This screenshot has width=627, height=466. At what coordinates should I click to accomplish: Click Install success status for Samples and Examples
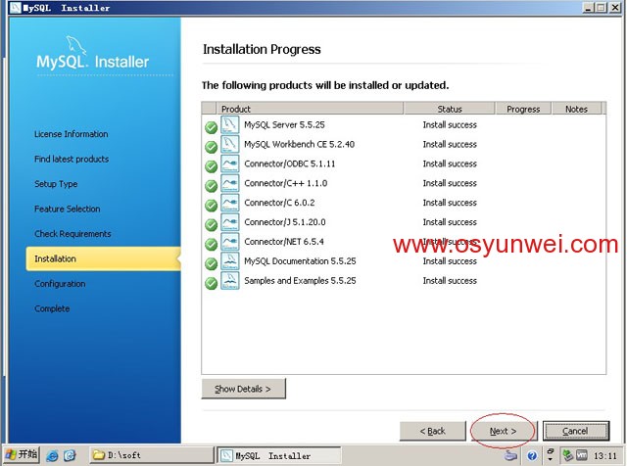450,281
